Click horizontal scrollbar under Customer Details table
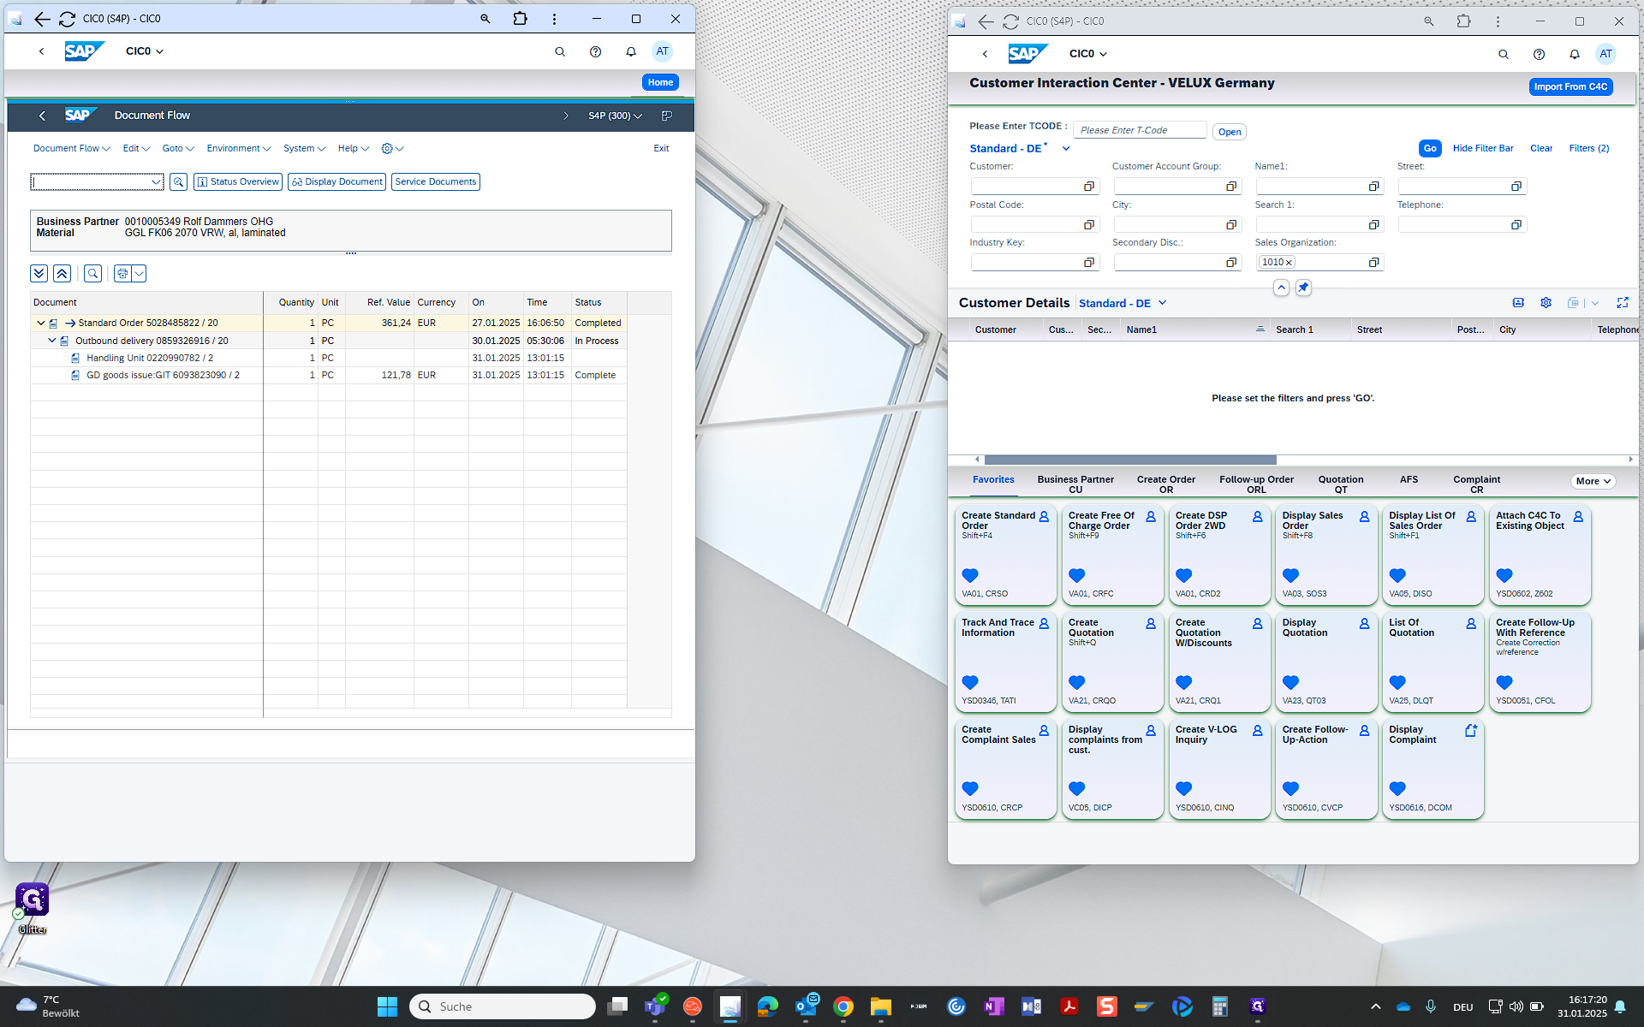Screen dimensions: 1644x1027 coord(1130,460)
